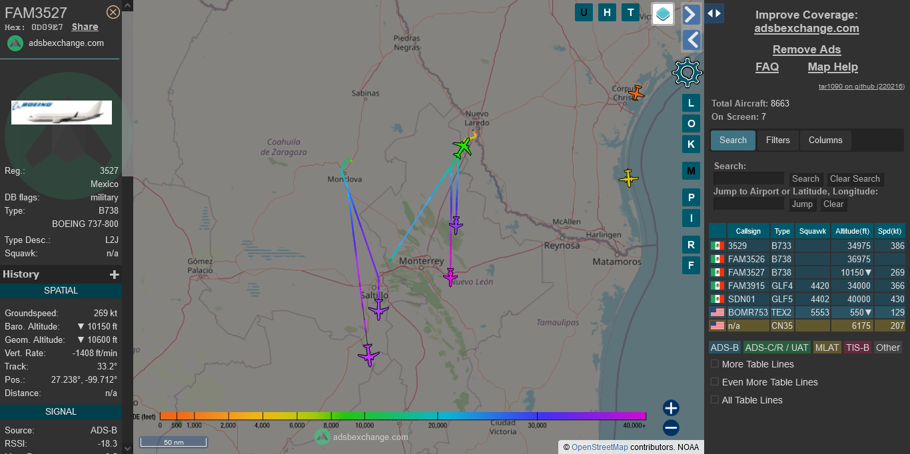This screenshot has width=910, height=454.
Task: Click the Share link
Action: click(x=85, y=27)
